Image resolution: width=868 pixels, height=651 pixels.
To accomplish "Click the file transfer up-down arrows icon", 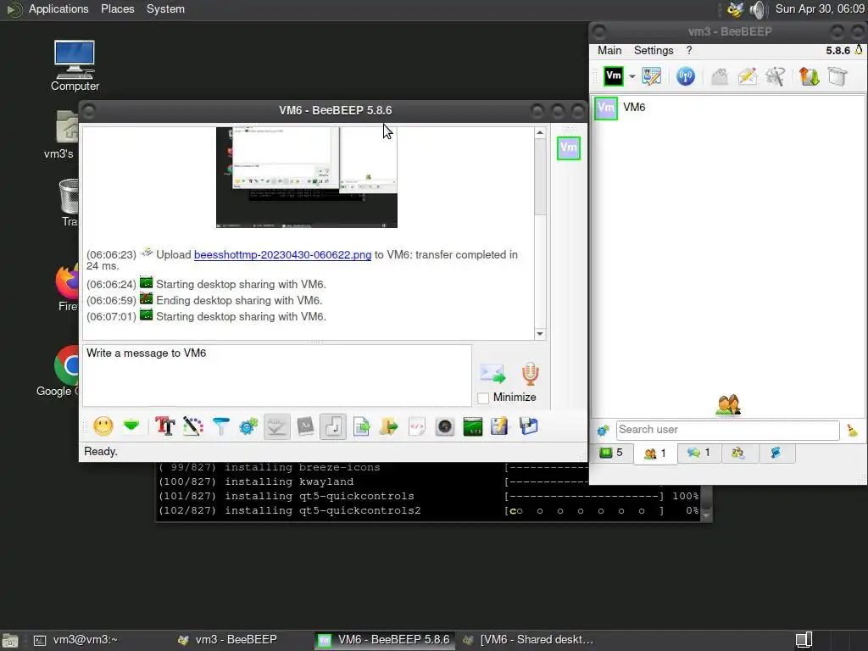I will pyautogui.click(x=809, y=75).
